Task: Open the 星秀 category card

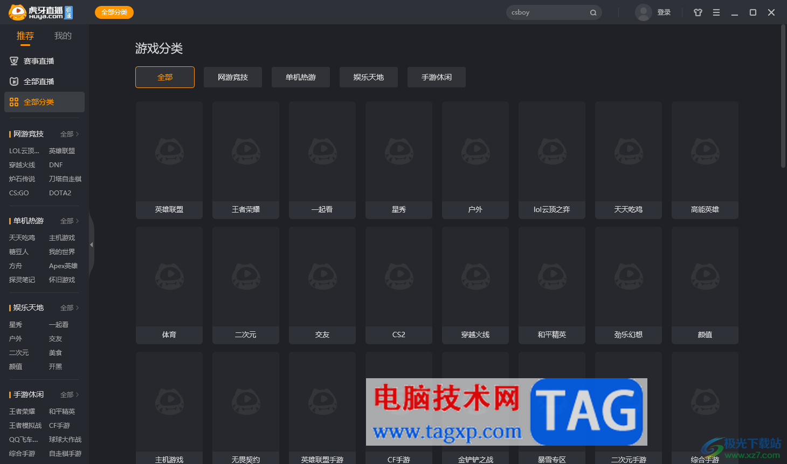Action: (399, 160)
